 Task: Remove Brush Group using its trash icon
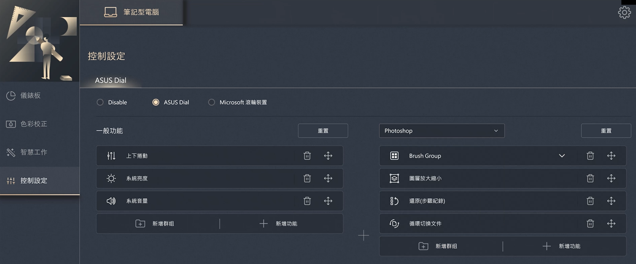590,156
